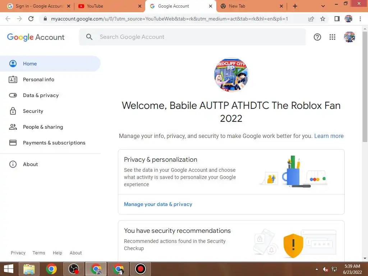Show hidden system tray icons

(317, 269)
